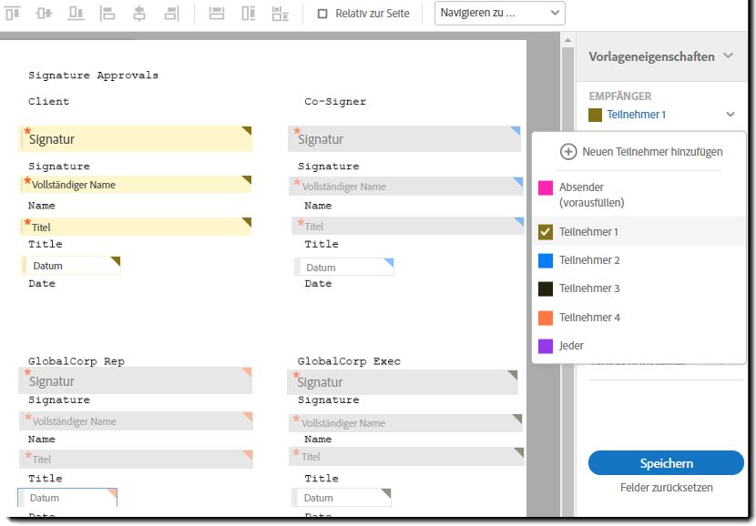The image size is (756, 526).
Task: Open the Navigieren zu dropdown
Action: (499, 13)
